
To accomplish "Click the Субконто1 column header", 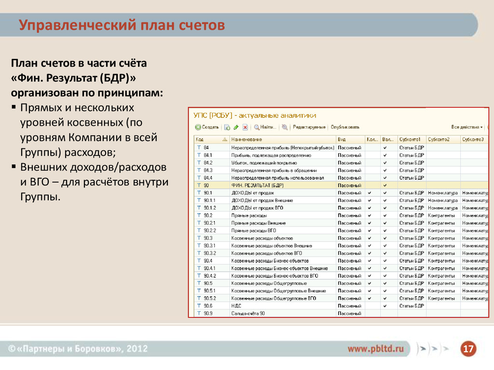I will tap(412, 139).
